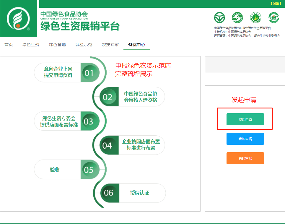Click the step 03 number badge
The image size is (285, 224).
(89, 121)
